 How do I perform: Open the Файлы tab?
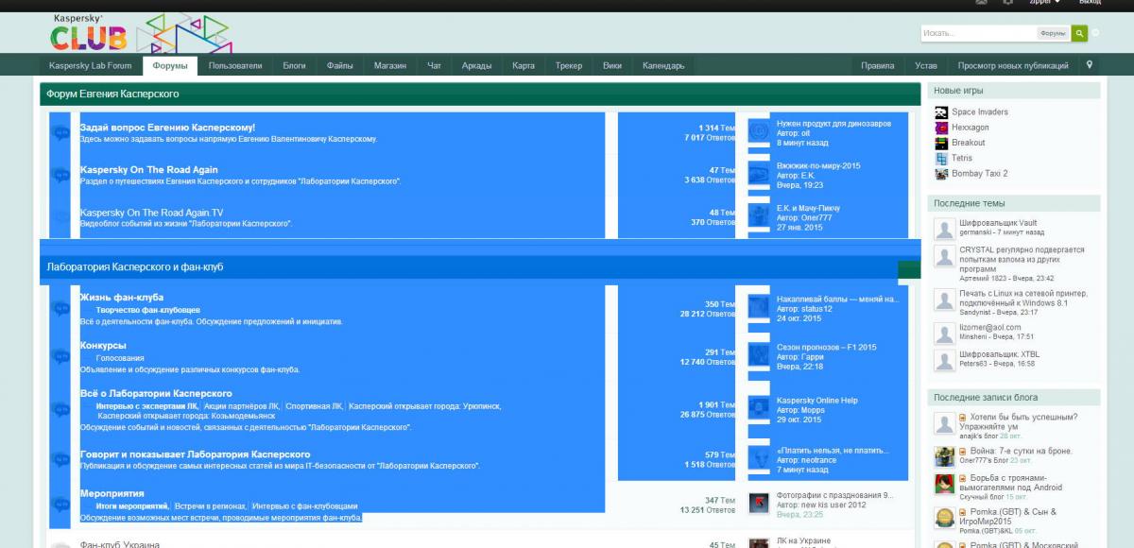point(340,66)
